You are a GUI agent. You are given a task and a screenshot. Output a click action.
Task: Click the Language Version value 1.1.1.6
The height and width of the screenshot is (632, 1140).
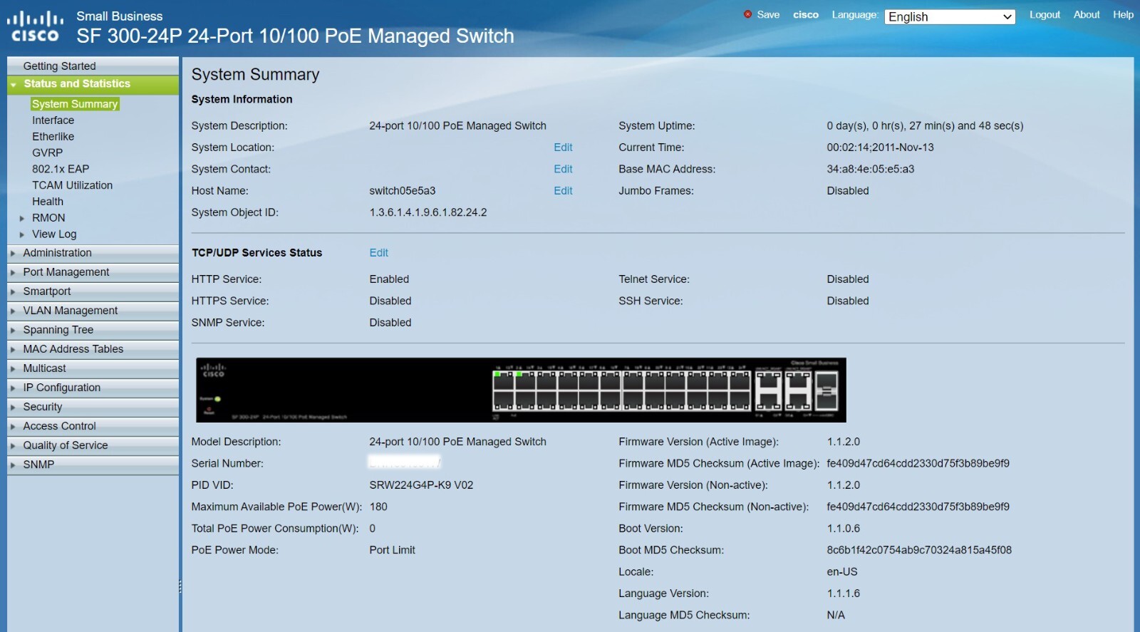[844, 594]
